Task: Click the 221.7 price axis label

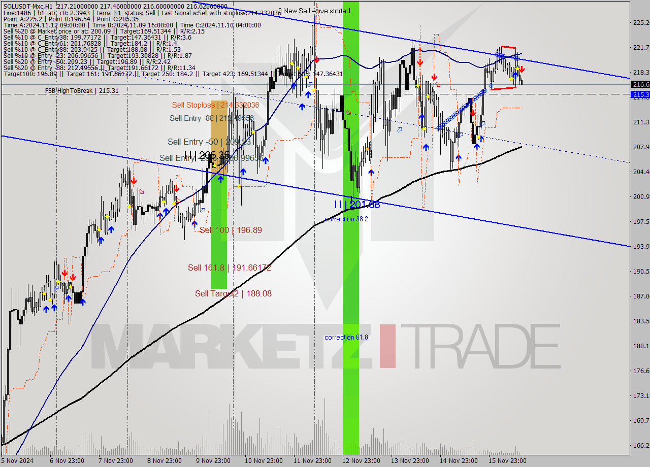Action: point(641,47)
